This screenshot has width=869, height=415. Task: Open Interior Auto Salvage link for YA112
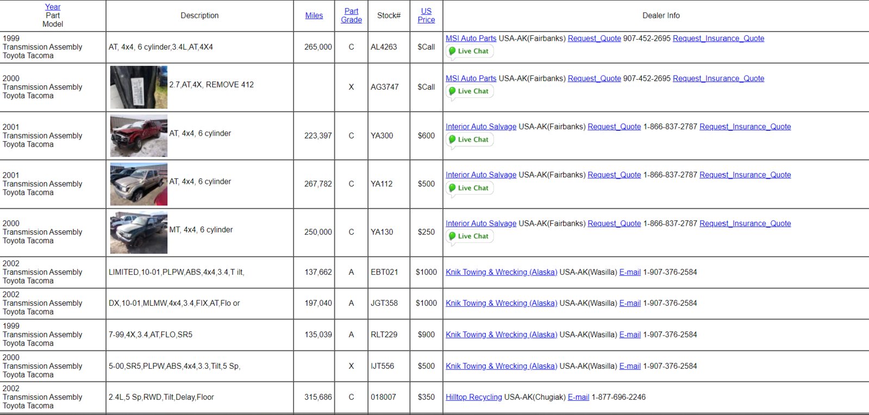click(x=481, y=175)
